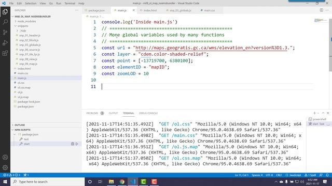Click the editor vertical scrollbar
This screenshot has height=186, width=332.
(x=330, y=45)
